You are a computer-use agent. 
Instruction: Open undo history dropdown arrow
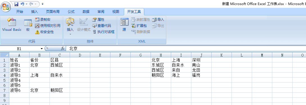(26, 4)
